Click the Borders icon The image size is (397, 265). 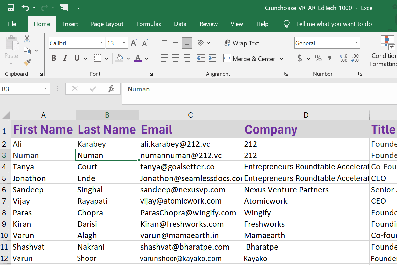coord(98,58)
